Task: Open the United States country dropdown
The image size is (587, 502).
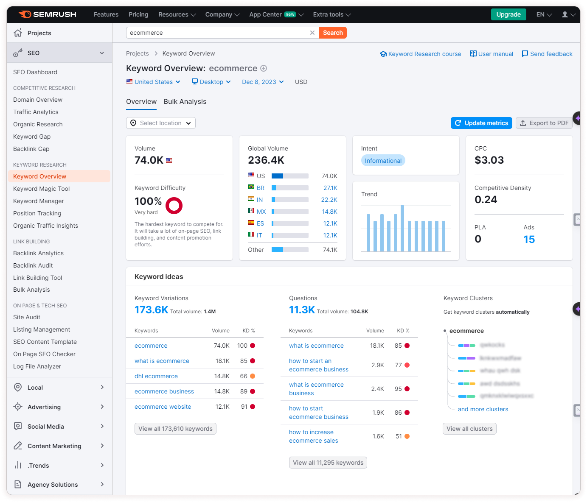Action: pos(154,82)
